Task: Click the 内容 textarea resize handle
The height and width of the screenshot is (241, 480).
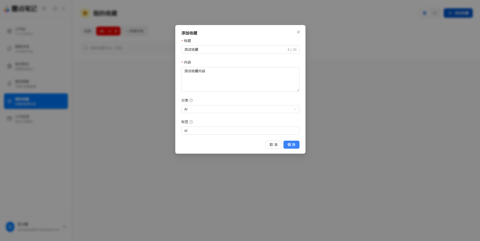Action: click(x=298, y=90)
